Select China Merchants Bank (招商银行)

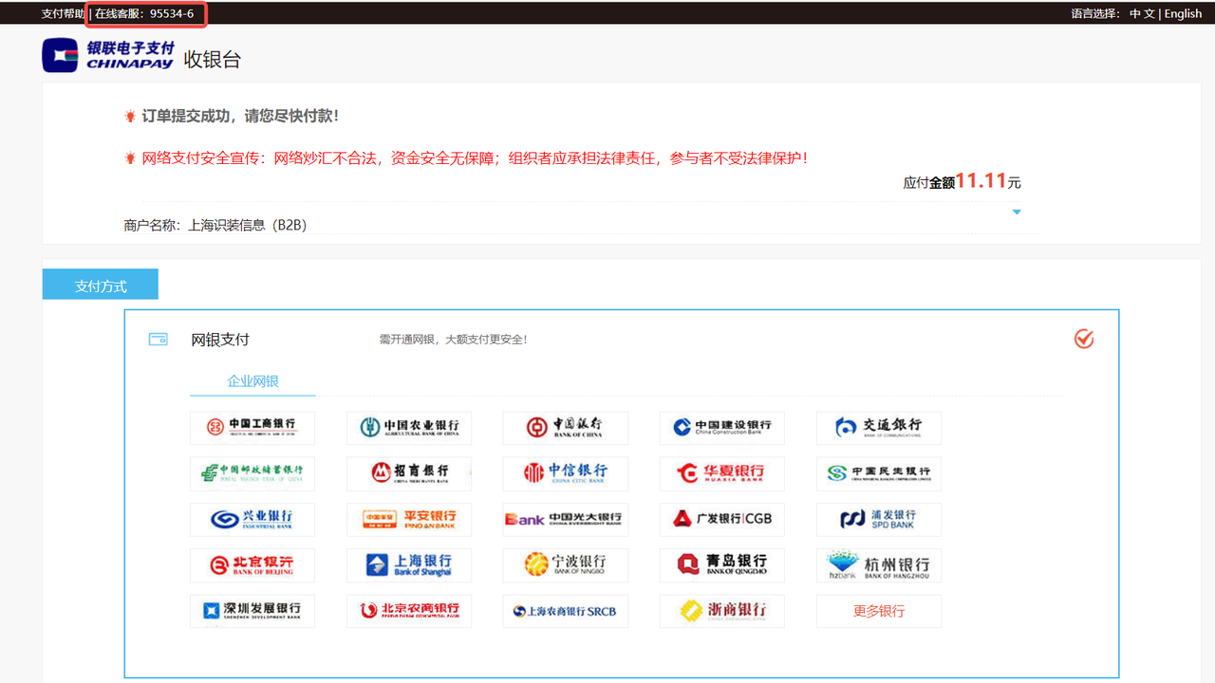tap(409, 473)
